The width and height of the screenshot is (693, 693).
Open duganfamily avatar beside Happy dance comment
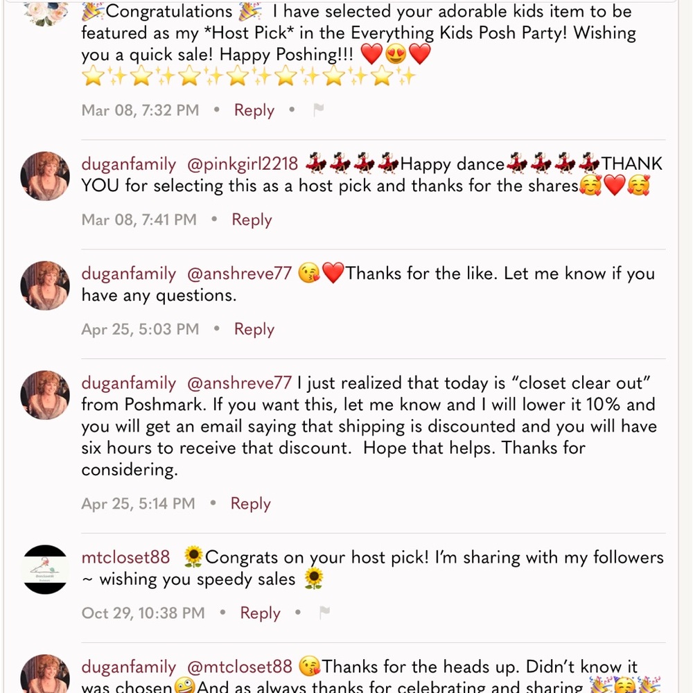pyautogui.click(x=45, y=176)
